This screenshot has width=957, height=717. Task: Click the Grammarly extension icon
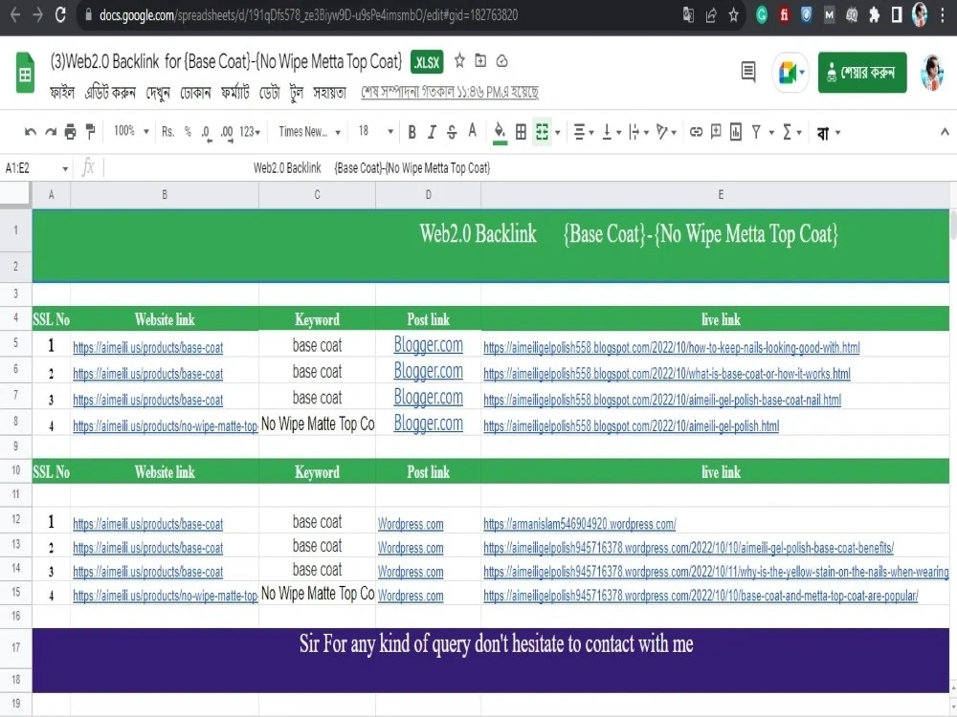pyautogui.click(x=761, y=15)
